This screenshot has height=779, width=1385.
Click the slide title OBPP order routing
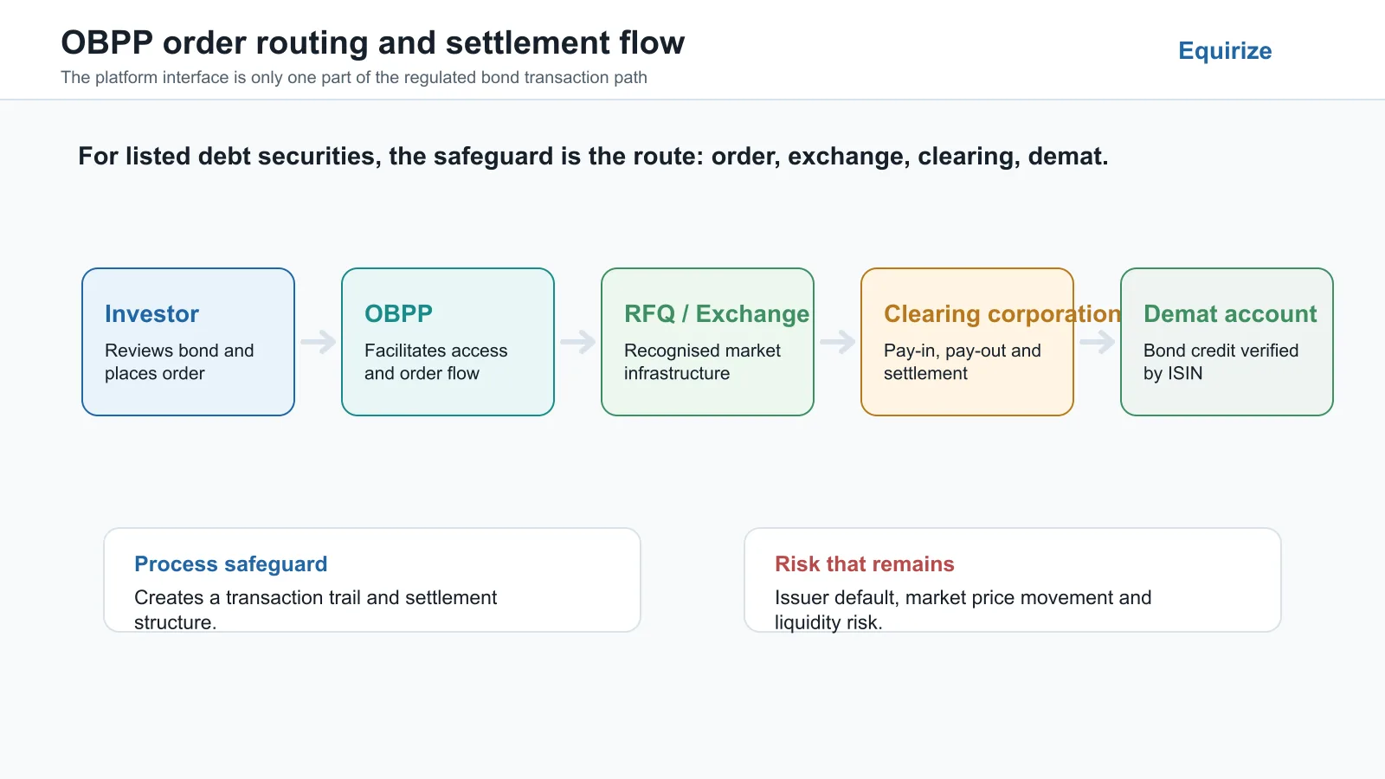point(373,42)
